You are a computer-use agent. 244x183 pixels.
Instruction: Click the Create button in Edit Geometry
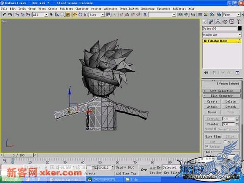212,101
